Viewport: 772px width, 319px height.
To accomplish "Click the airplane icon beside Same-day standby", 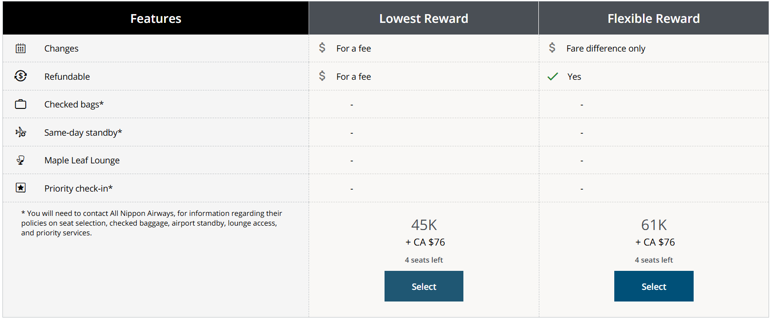I will [x=20, y=132].
